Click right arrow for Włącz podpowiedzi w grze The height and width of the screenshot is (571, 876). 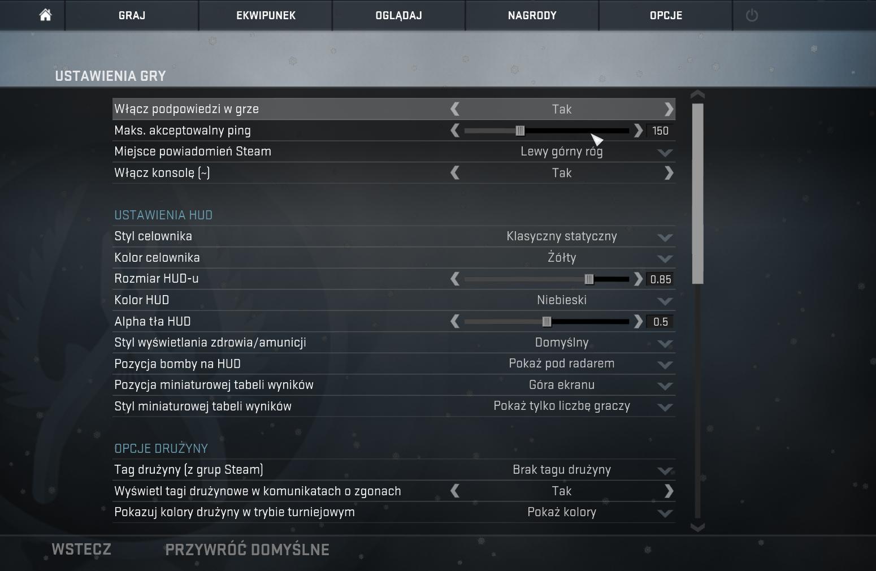(669, 109)
